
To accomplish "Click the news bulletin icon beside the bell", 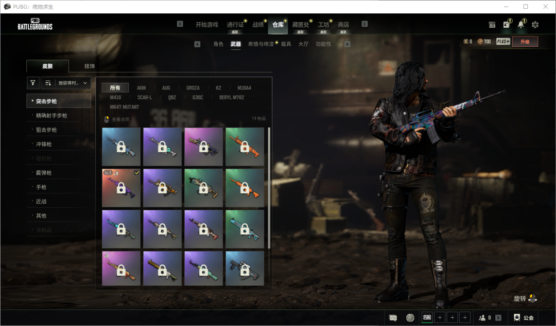I will pos(507,25).
